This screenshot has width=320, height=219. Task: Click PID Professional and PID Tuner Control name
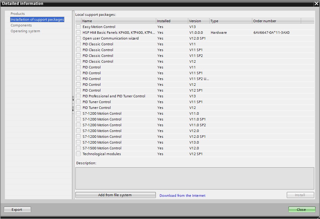pyautogui.click(x=114, y=96)
